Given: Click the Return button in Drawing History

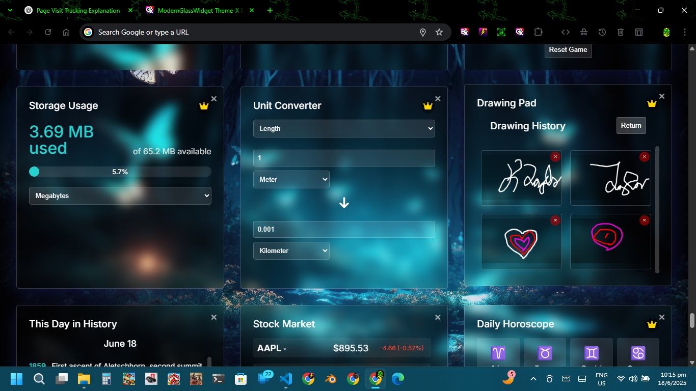Looking at the screenshot, I should tap(631, 125).
